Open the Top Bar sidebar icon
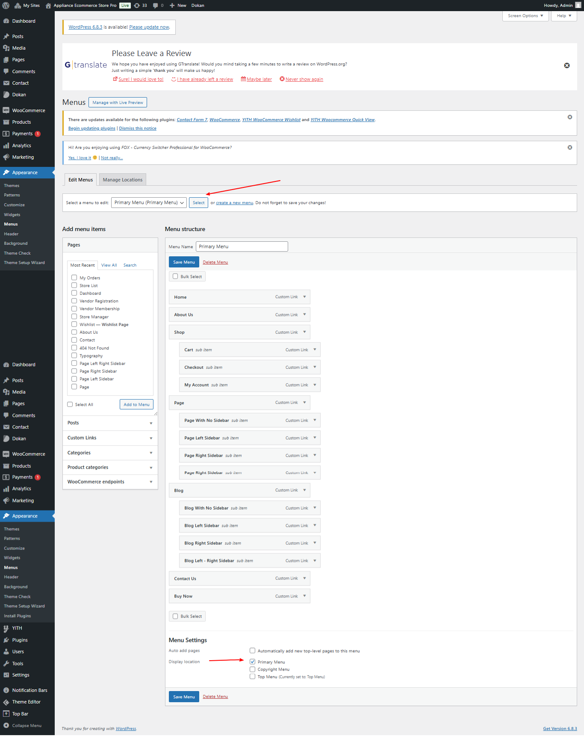584x736 pixels. [6, 714]
